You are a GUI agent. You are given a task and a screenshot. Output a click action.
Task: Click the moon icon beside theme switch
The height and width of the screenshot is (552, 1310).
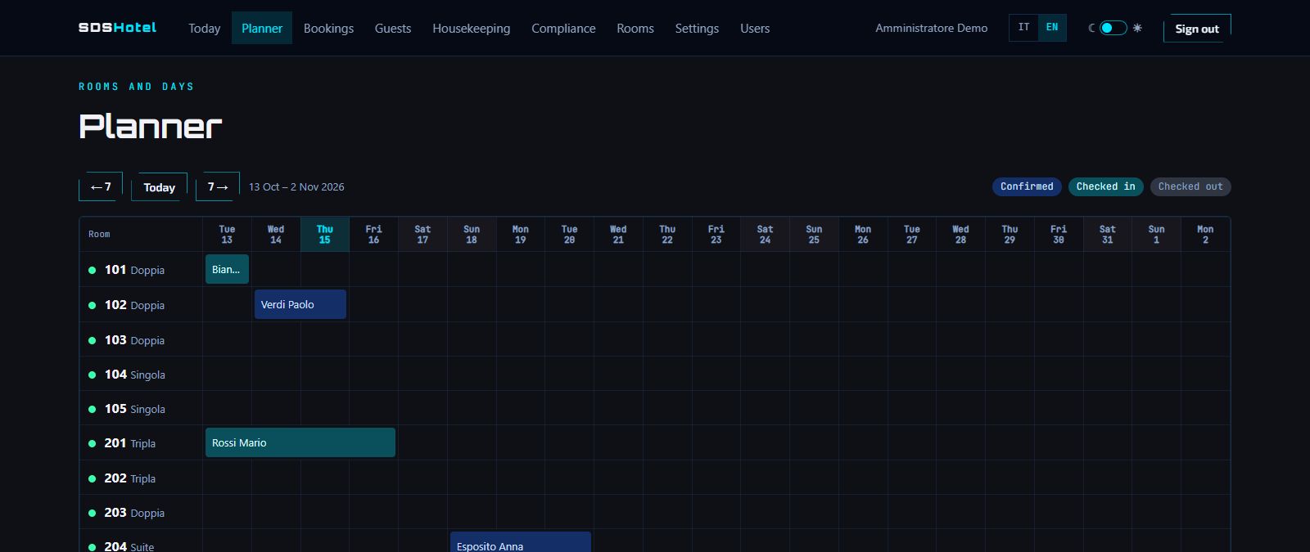coord(1091,28)
